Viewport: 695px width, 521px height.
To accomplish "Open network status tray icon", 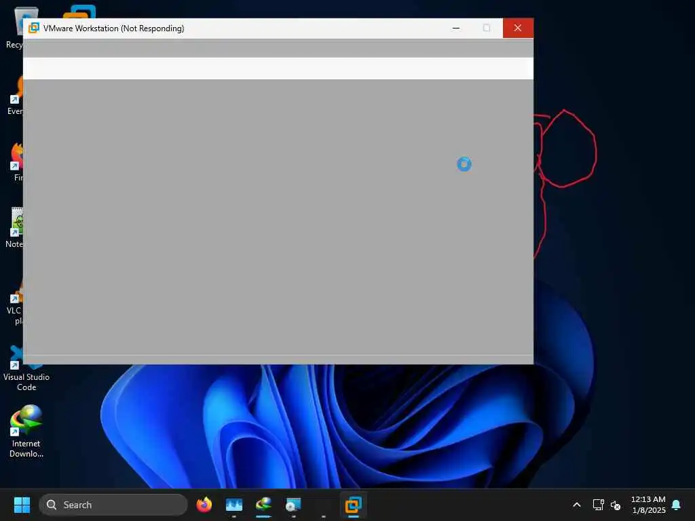I will coord(599,505).
